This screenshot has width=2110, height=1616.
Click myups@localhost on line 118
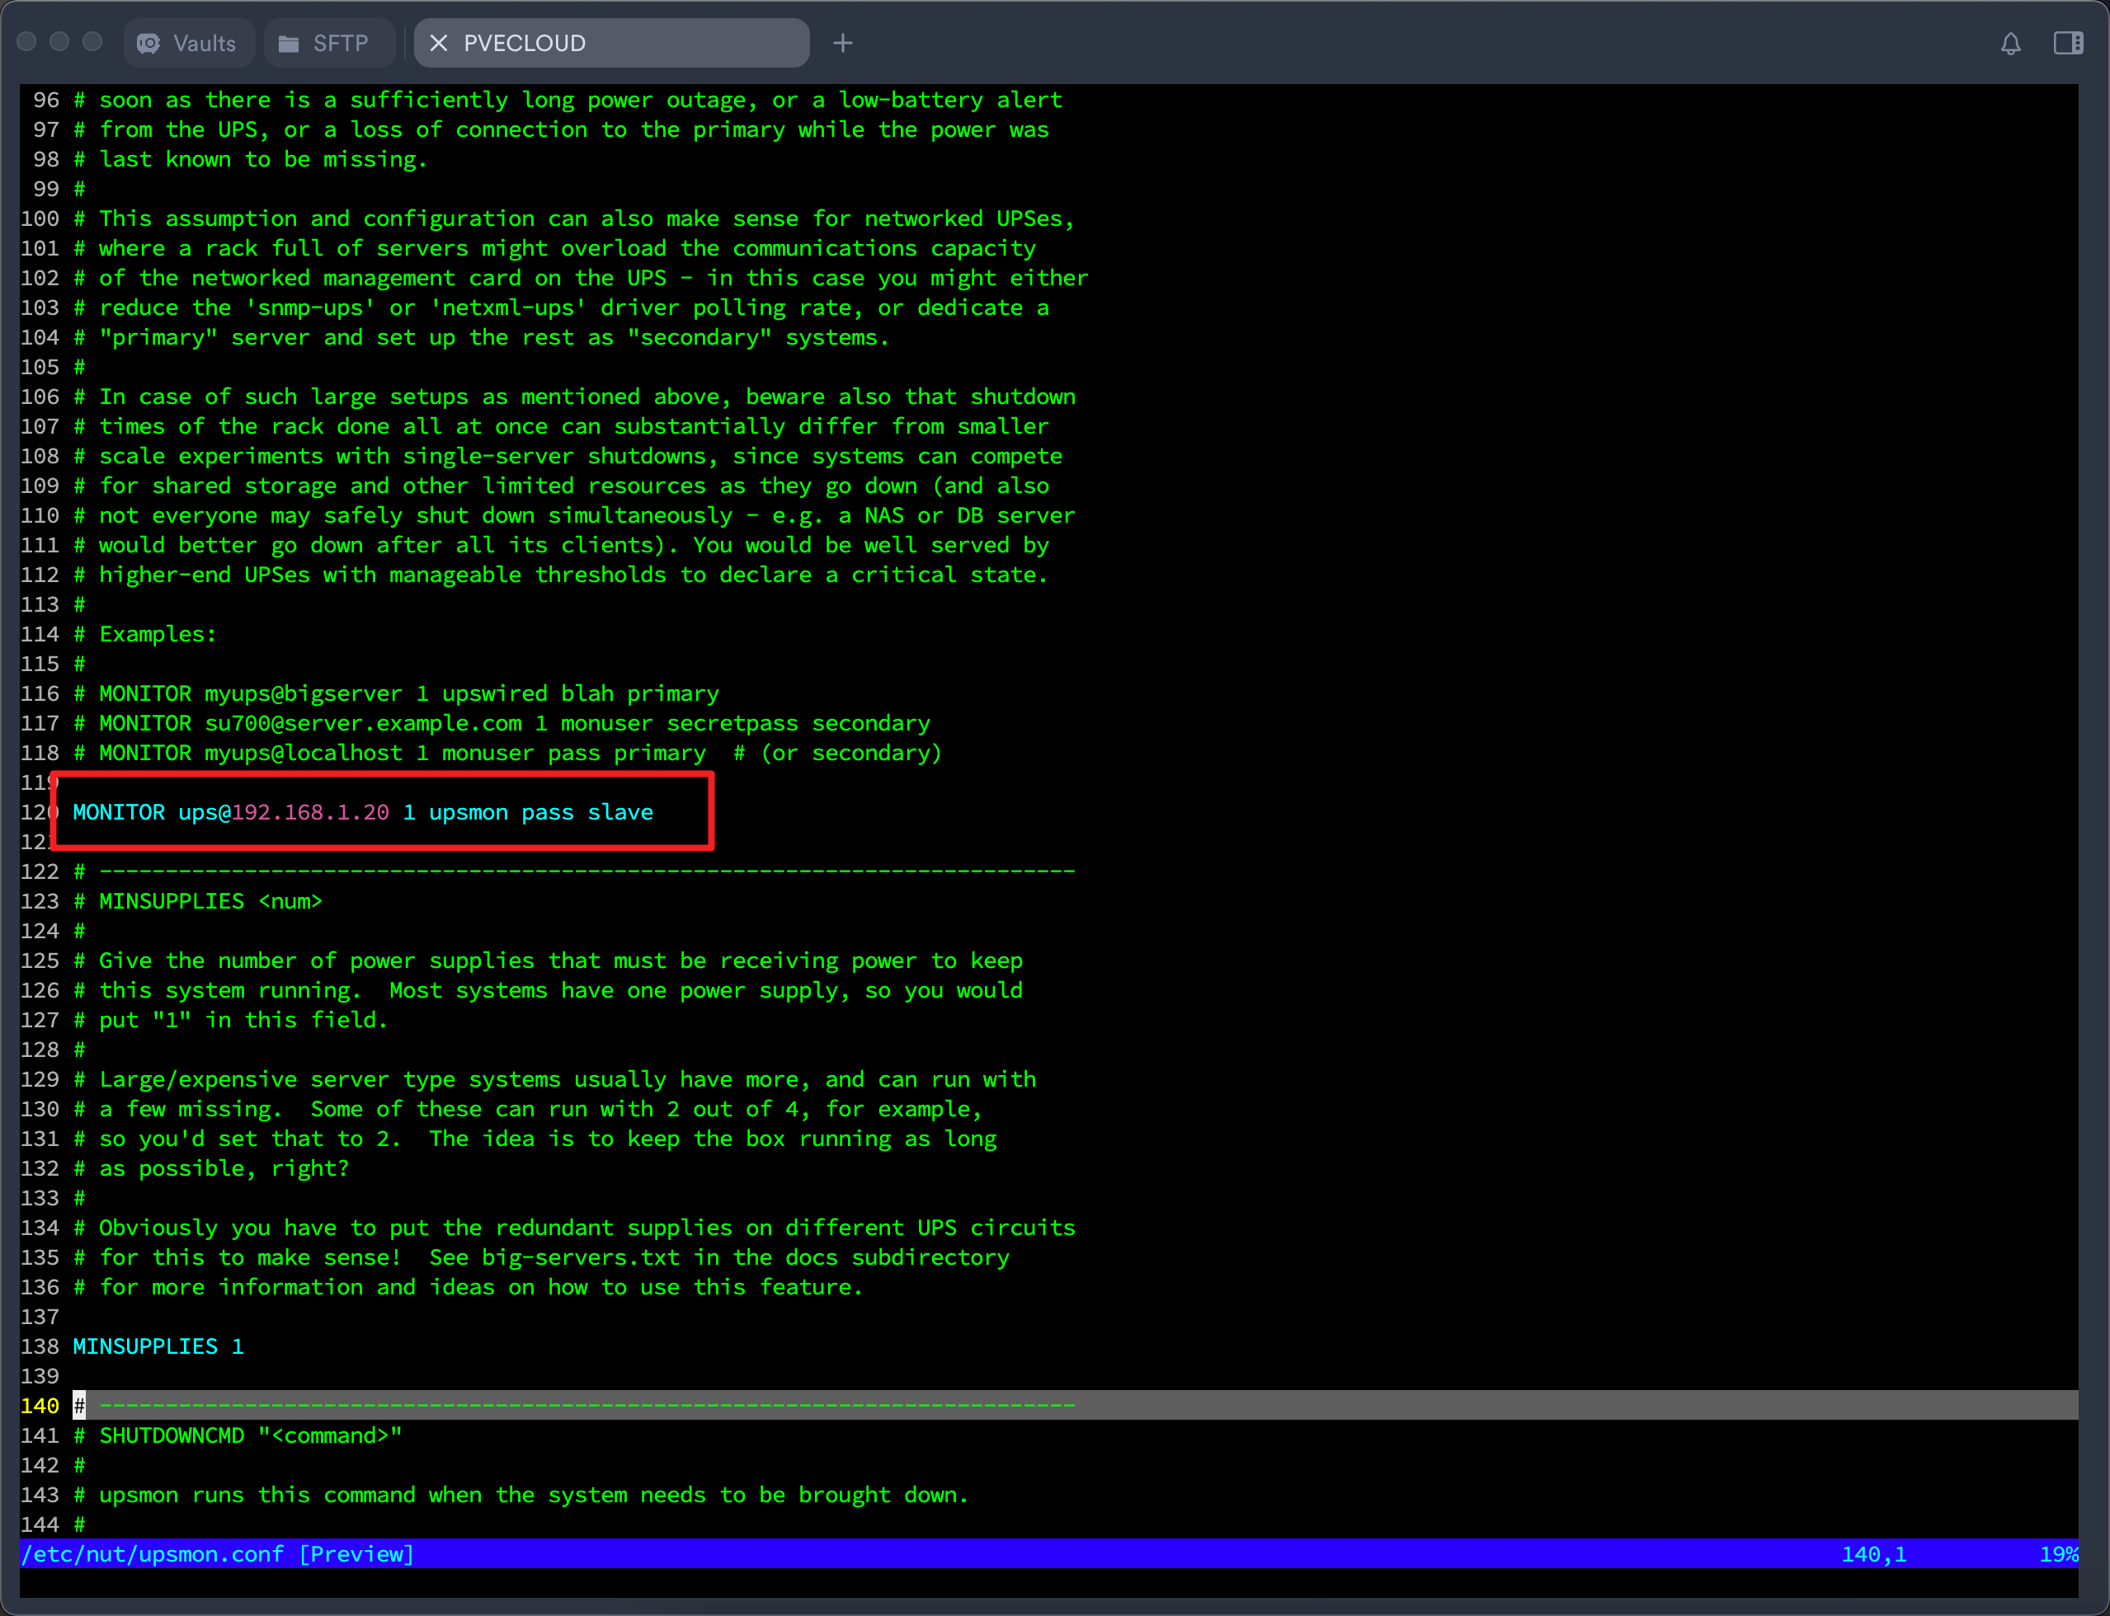pyautogui.click(x=304, y=752)
